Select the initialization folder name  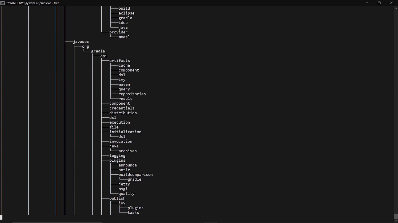click(125, 132)
